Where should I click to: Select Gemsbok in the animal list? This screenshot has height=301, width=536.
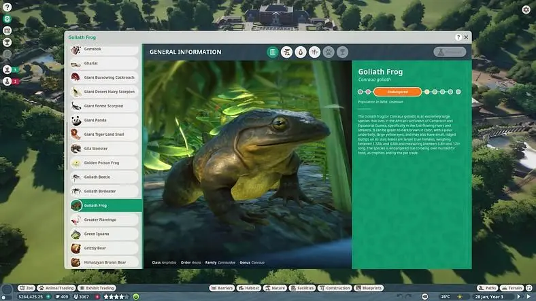[104, 49]
